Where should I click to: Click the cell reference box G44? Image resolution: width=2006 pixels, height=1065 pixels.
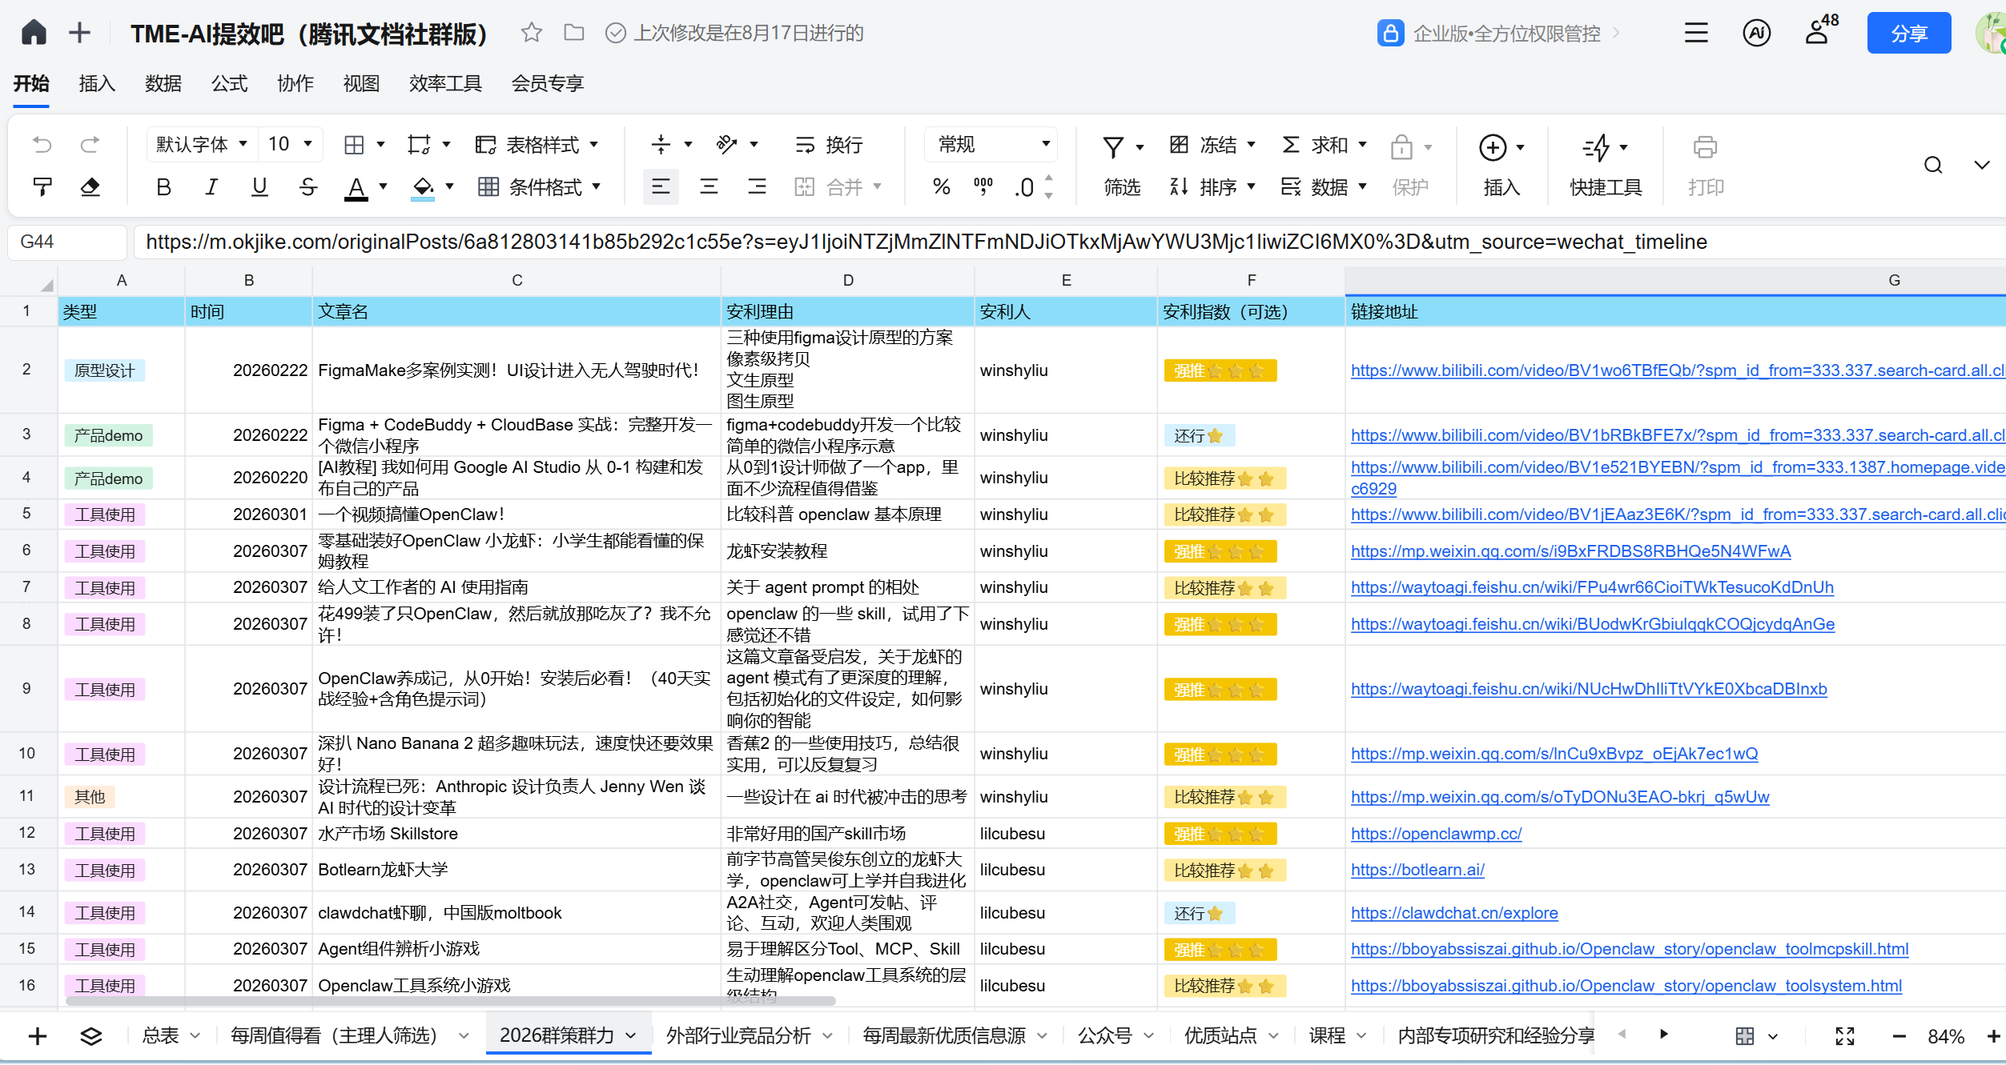pos(67,242)
